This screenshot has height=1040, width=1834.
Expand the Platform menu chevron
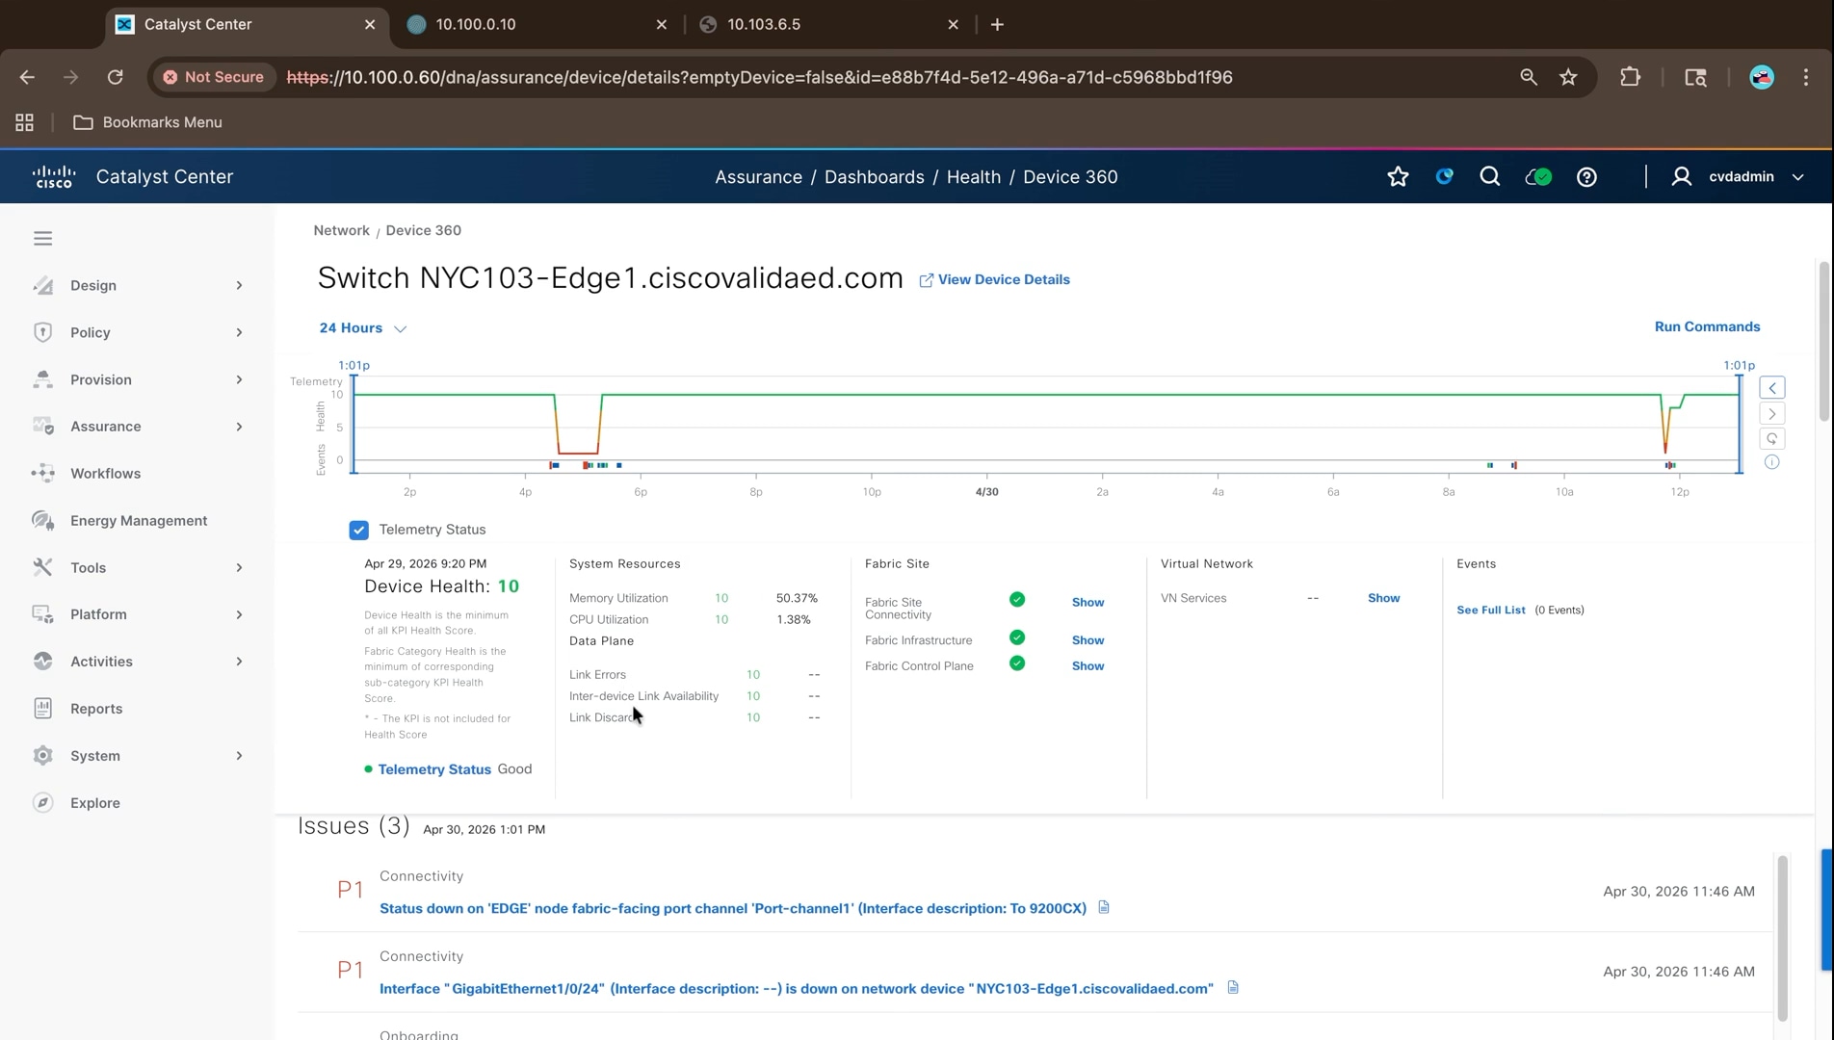click(x=239, y=615)
